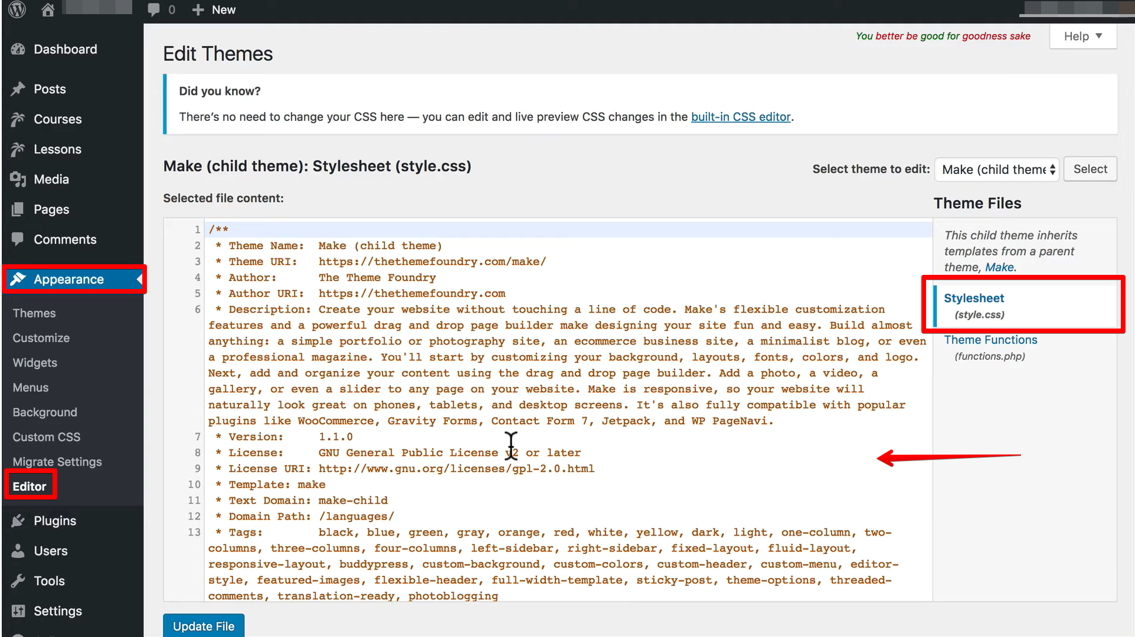Click the Tools wrench icon
Viewport: 1135px width, 637px height.
18,581
